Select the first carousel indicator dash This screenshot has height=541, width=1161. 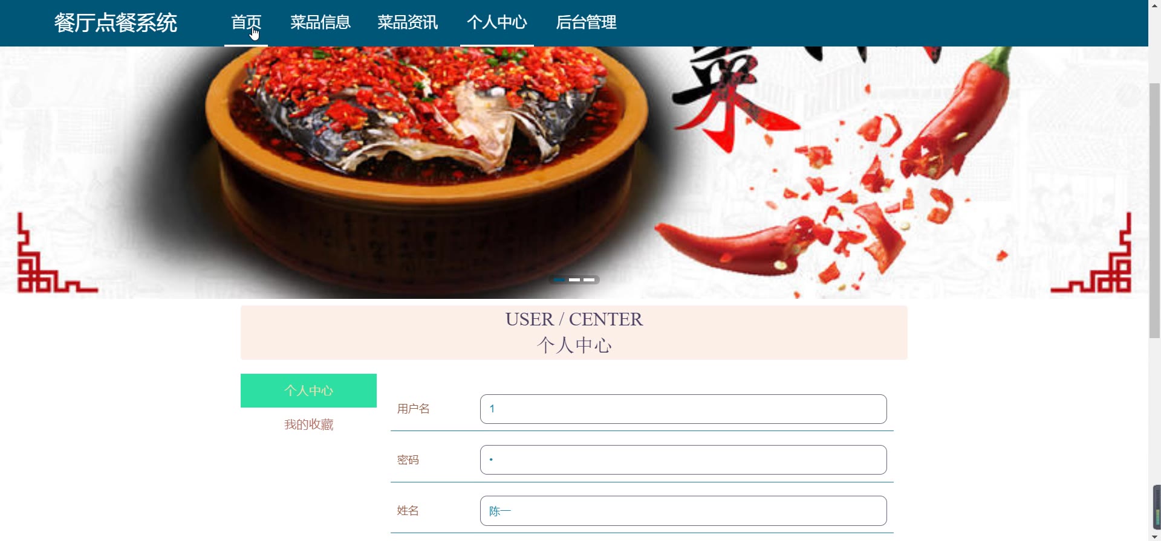(x=559, y=280)
